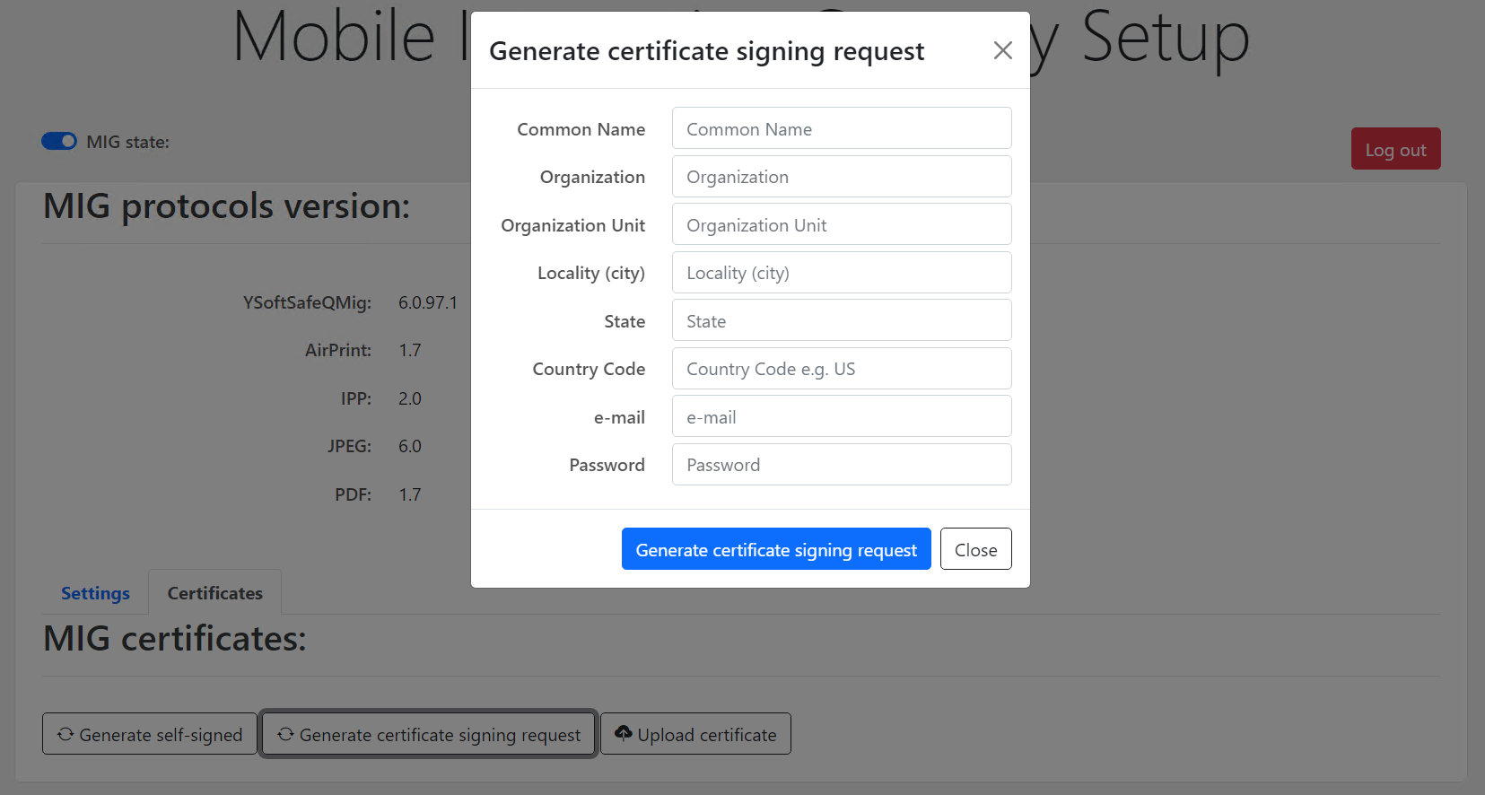Toggle the MIG state switch
The image size is (1485, 795).
click(59, 142)
